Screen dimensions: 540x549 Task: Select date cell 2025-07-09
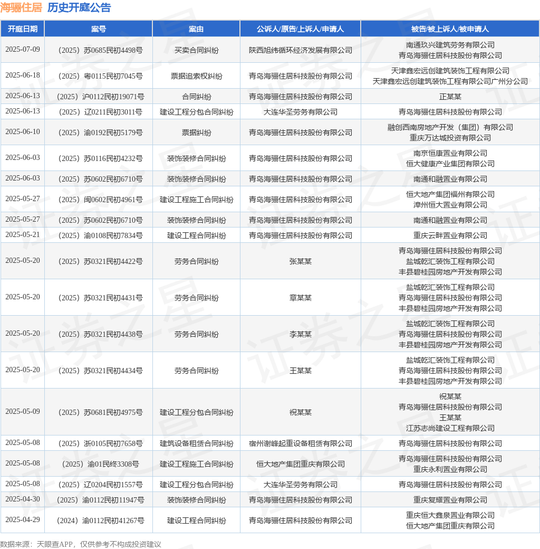pos(22,50)
